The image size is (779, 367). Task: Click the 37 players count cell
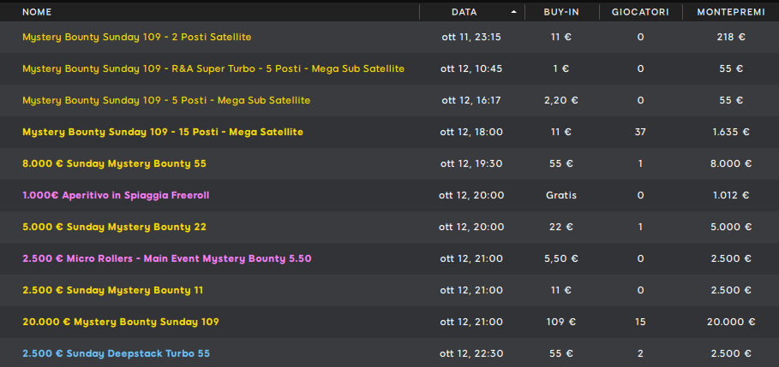tap(640, 132)
